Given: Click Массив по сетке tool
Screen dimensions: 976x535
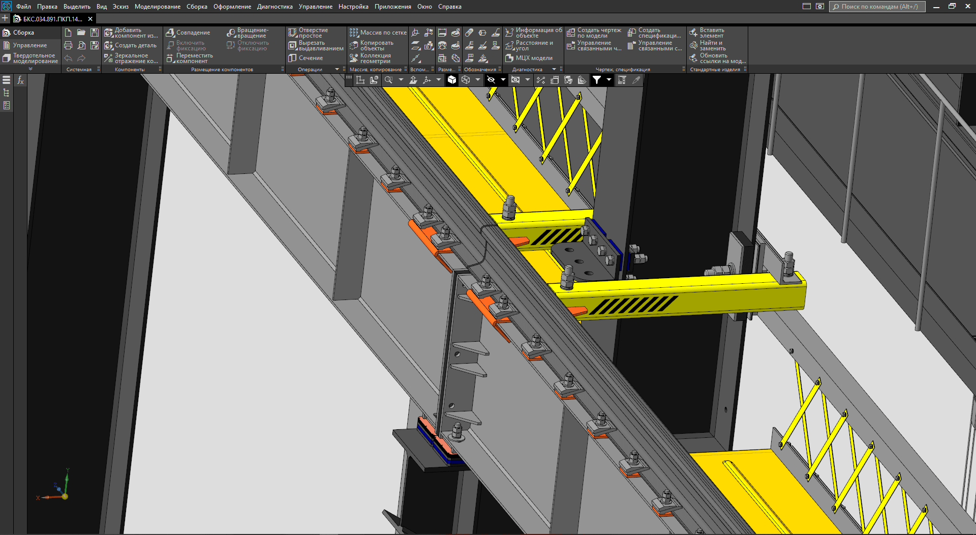Looking at the screenshot, I should [378, 33].
